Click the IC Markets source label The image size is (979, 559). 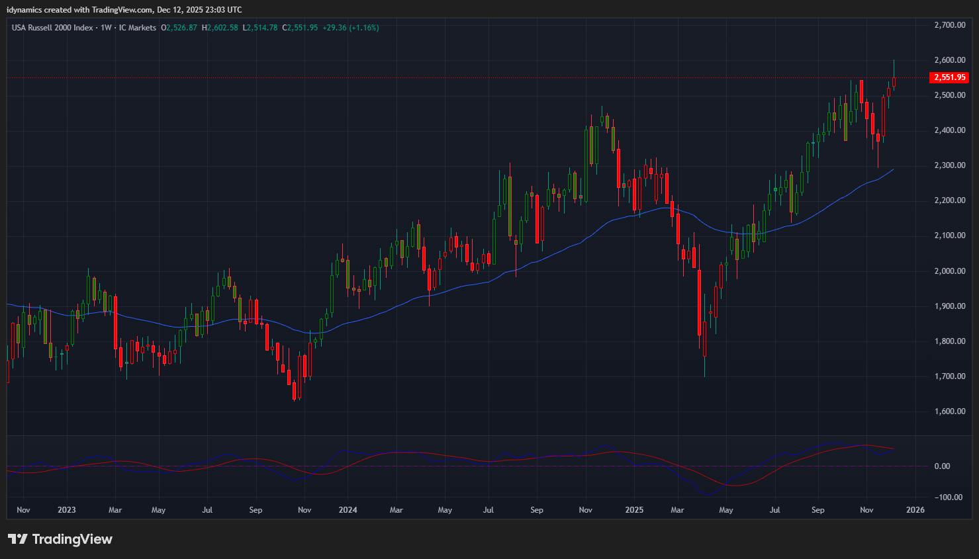click(138, 28)
